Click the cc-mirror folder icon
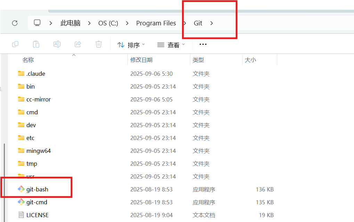 (x=21, y=99)
